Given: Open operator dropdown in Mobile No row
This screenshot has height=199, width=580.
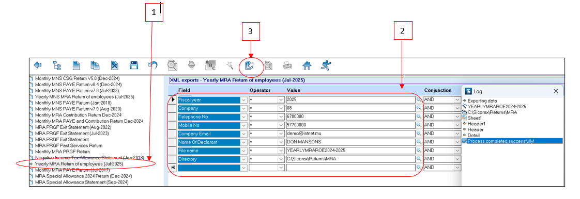Looking at the screenshot, I should click(281, 125).
